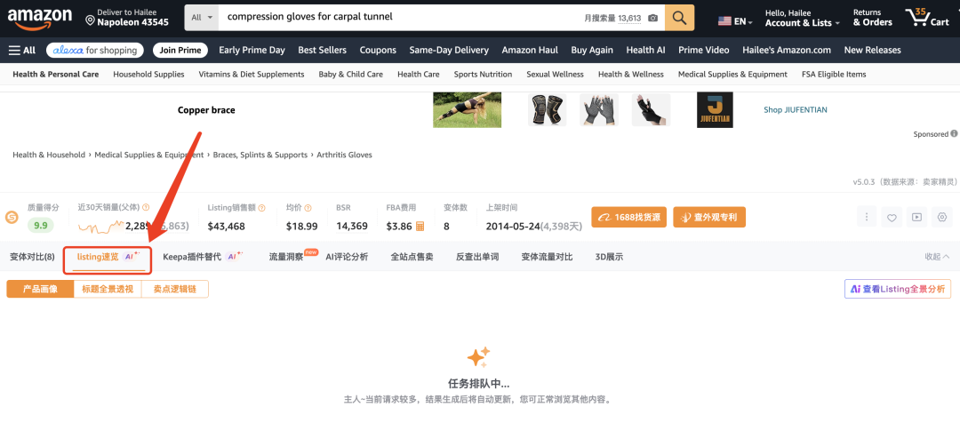The height and width of the screenshot is (447, 960).
Task: Select the listing速览 tab
Action: pyautogui.click(x=108, y=257)
